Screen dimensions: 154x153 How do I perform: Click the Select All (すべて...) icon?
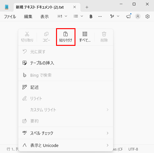pyautogui.click(x=85, y=34)
